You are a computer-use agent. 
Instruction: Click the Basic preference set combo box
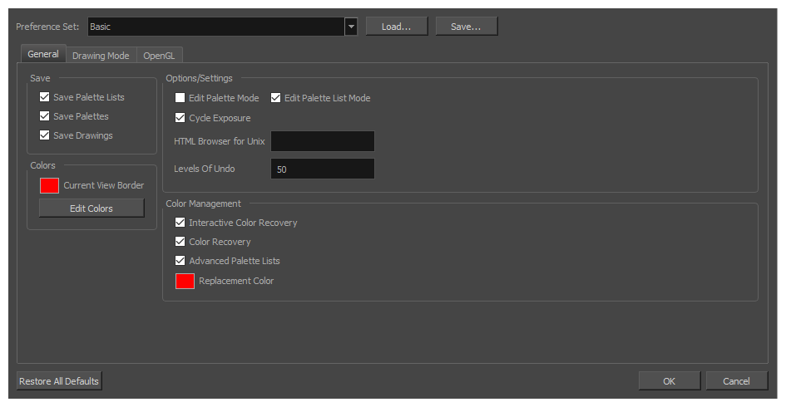coord(222,27)
